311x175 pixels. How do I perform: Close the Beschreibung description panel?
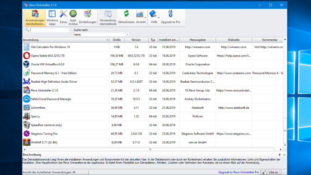click(x=284, y=155)
